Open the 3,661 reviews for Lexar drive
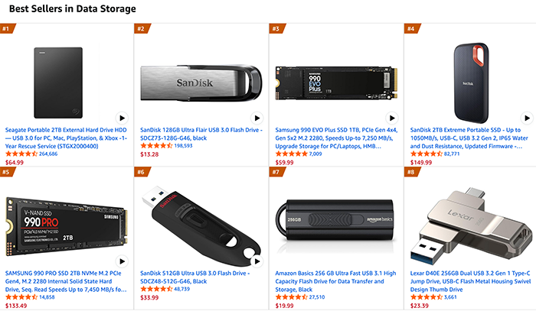536x311 pixels. tap(453, 298)
